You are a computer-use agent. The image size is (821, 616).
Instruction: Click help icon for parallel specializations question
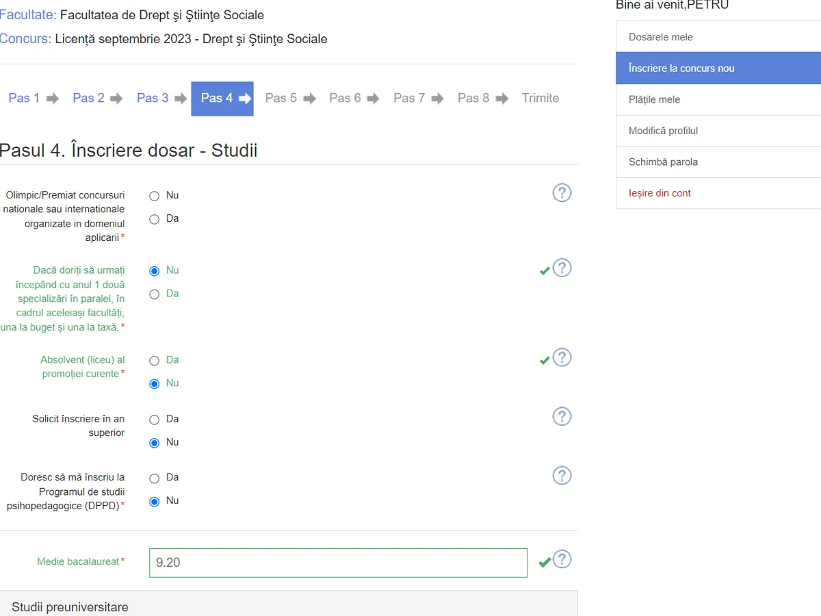point(562,268)
